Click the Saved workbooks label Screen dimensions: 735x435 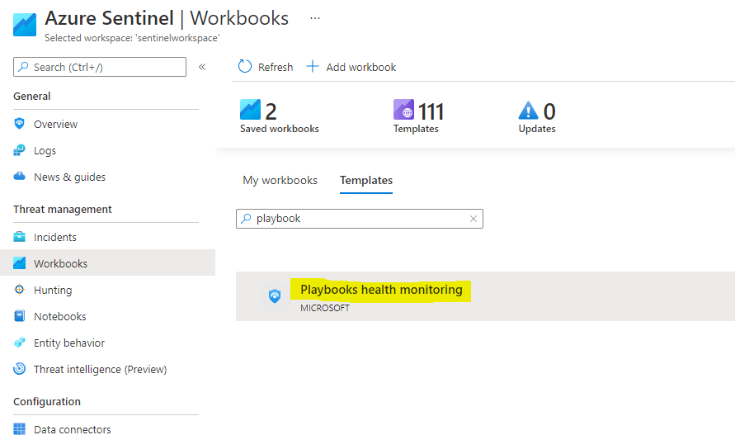pos(280,129)
